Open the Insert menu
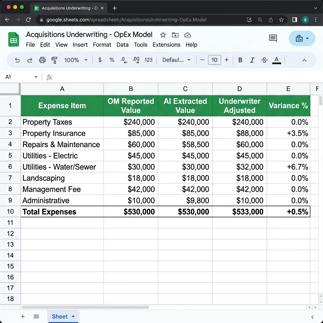Screen dimensions: 323x323 [80, 45]
